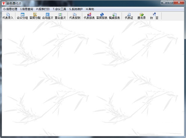
Task: Open the T.会议工具 menu
Action: click(60, 9)
